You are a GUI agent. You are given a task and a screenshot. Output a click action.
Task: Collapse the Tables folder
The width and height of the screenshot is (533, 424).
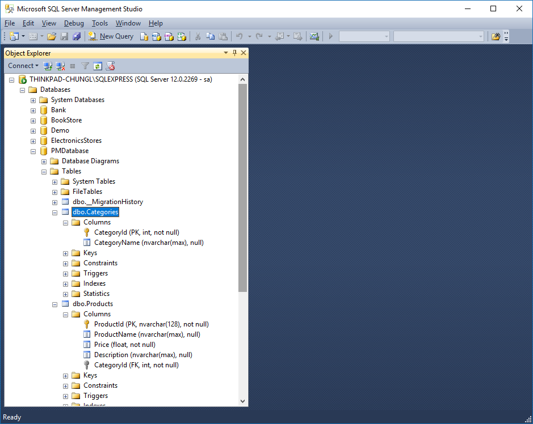click(44, 172)
